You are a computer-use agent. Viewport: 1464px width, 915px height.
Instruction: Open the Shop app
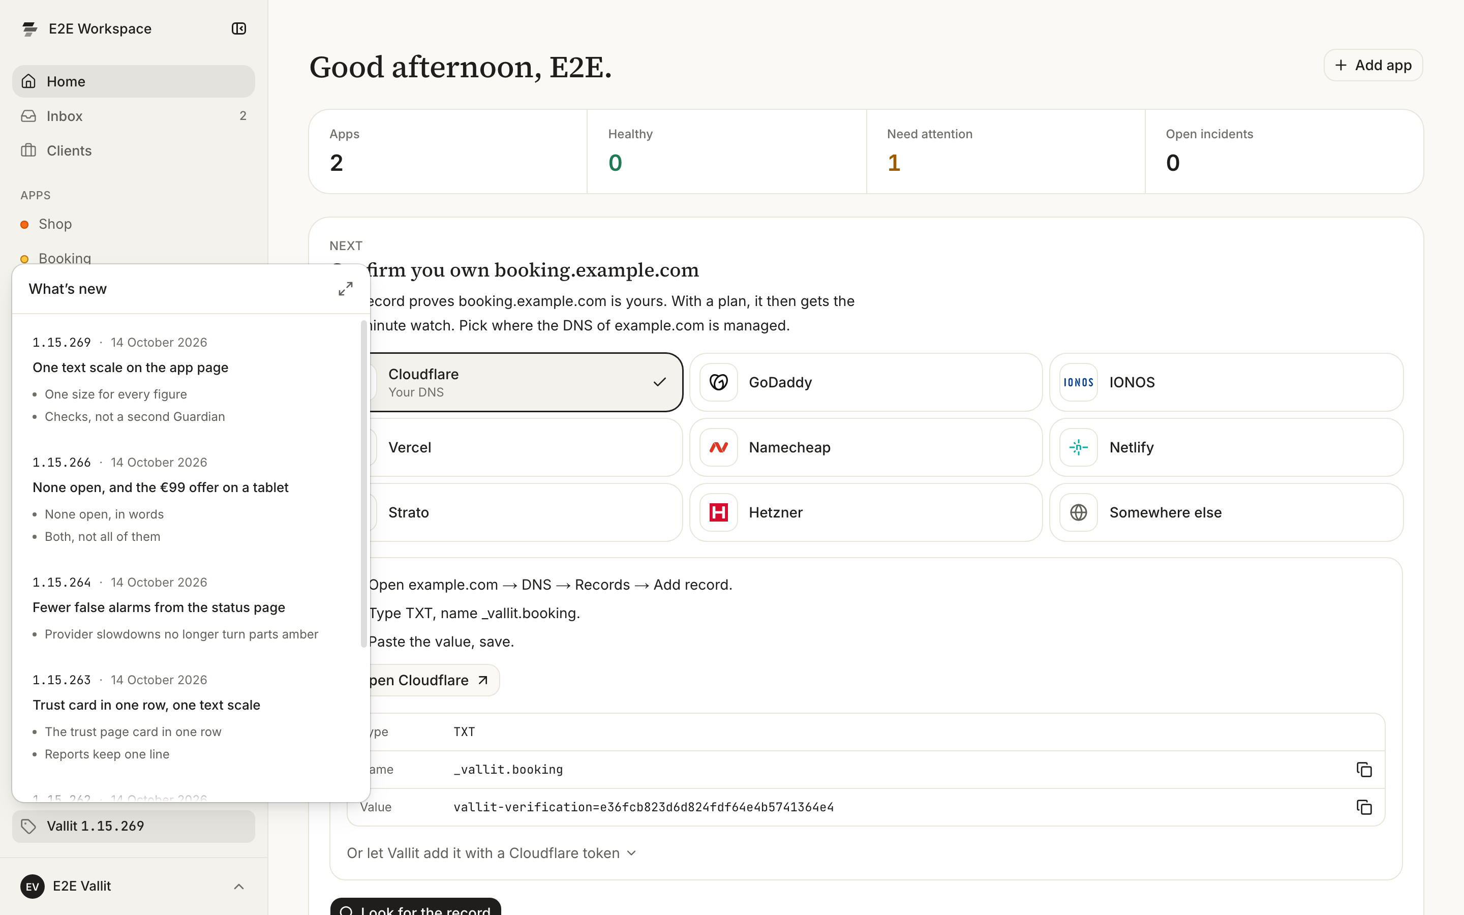coord(134,224)
